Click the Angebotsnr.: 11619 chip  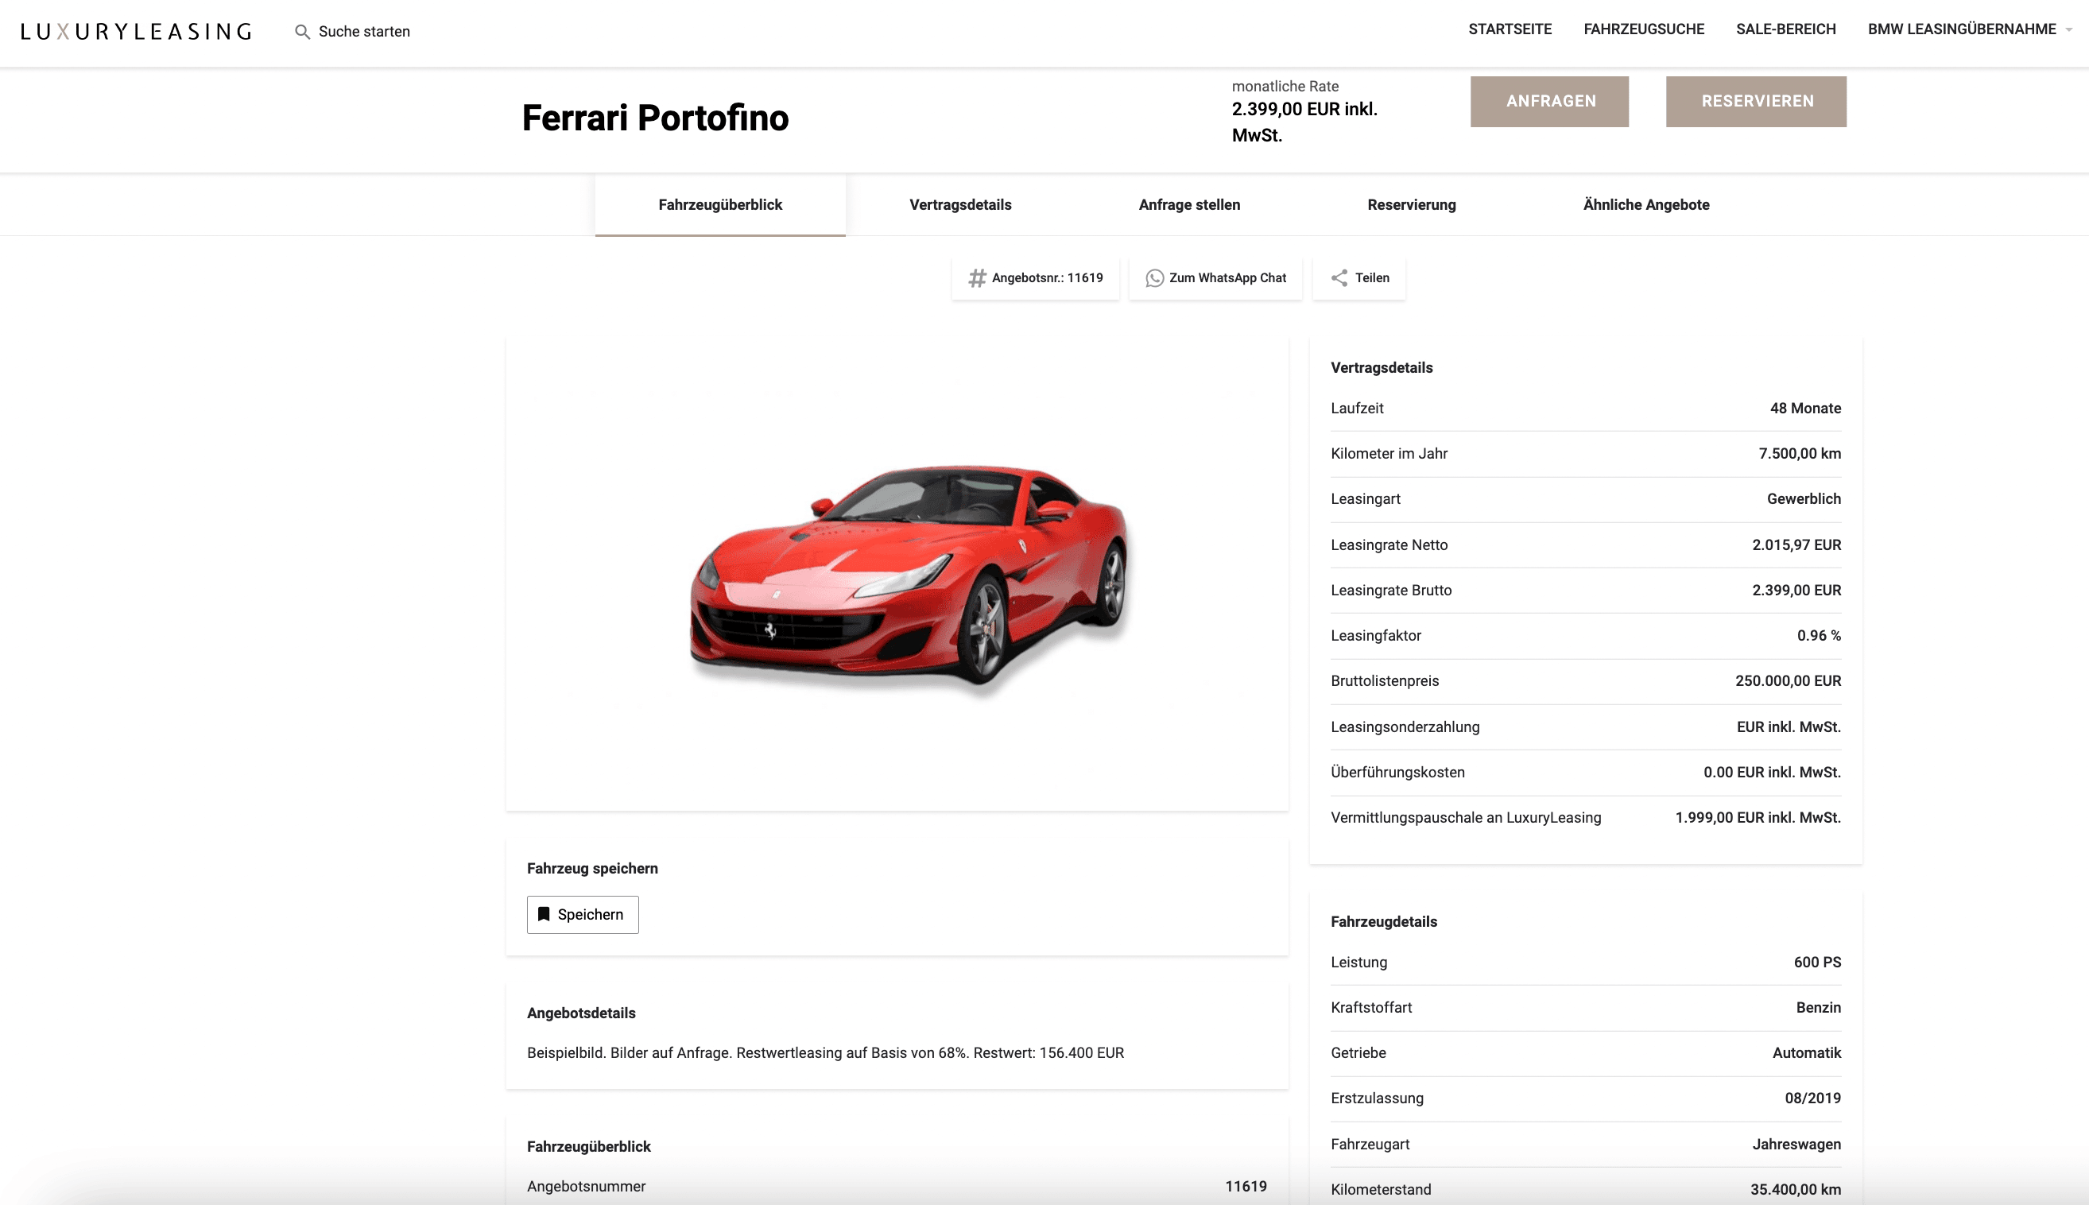click(x=1036, y=278)
